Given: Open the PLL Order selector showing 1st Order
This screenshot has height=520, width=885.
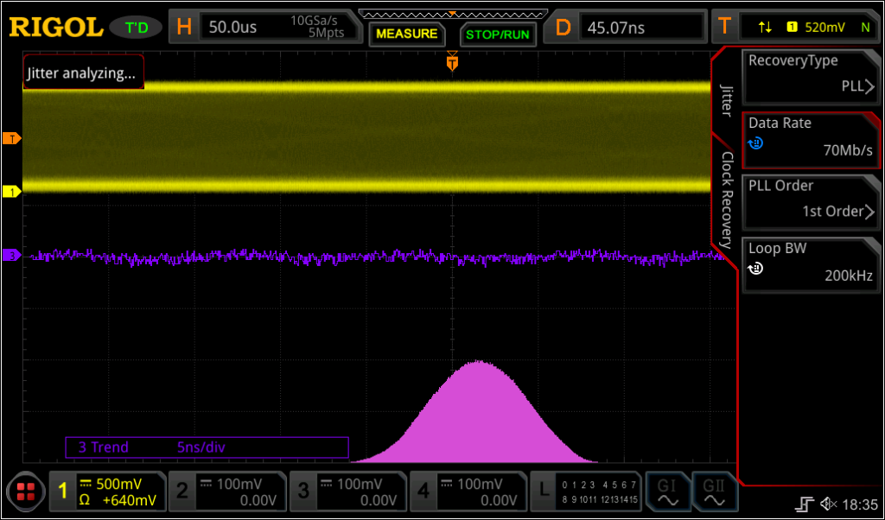Looking at the screenshot, I should click(811, 200).
